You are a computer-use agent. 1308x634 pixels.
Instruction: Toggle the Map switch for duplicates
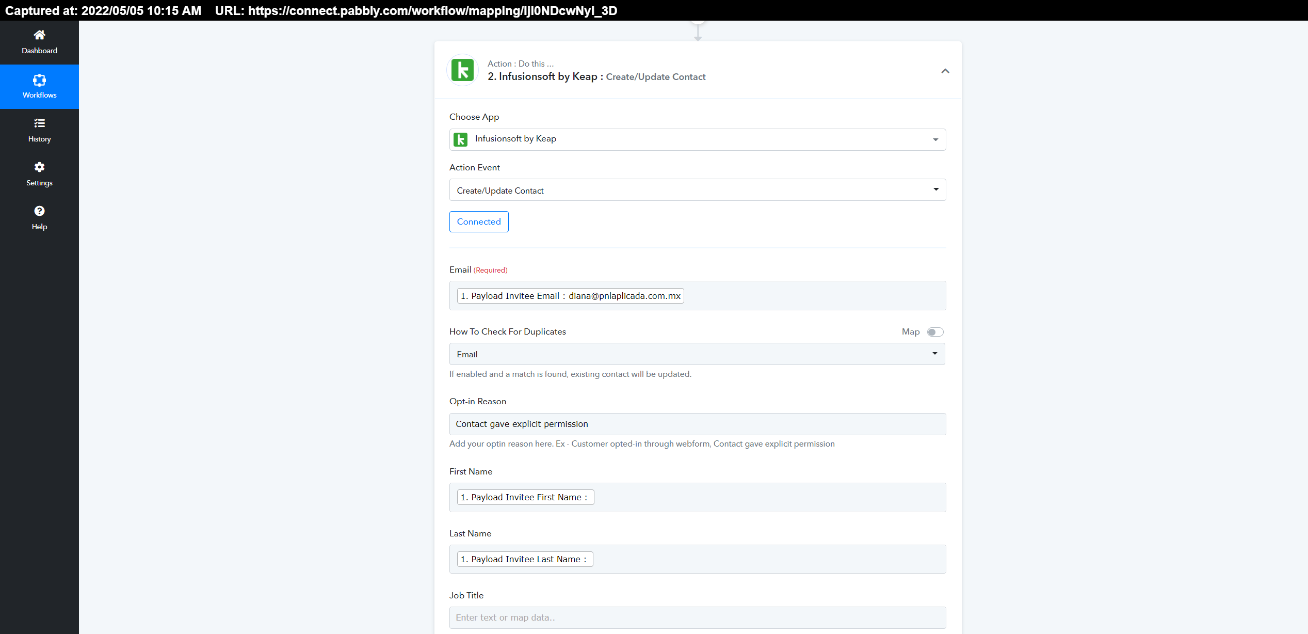pos(935,332)
